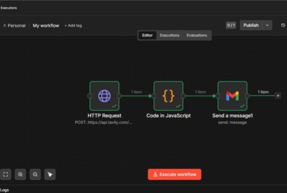
Task: Click the 1 item label after HTTP Request
Action: click(x=136, y=92)
